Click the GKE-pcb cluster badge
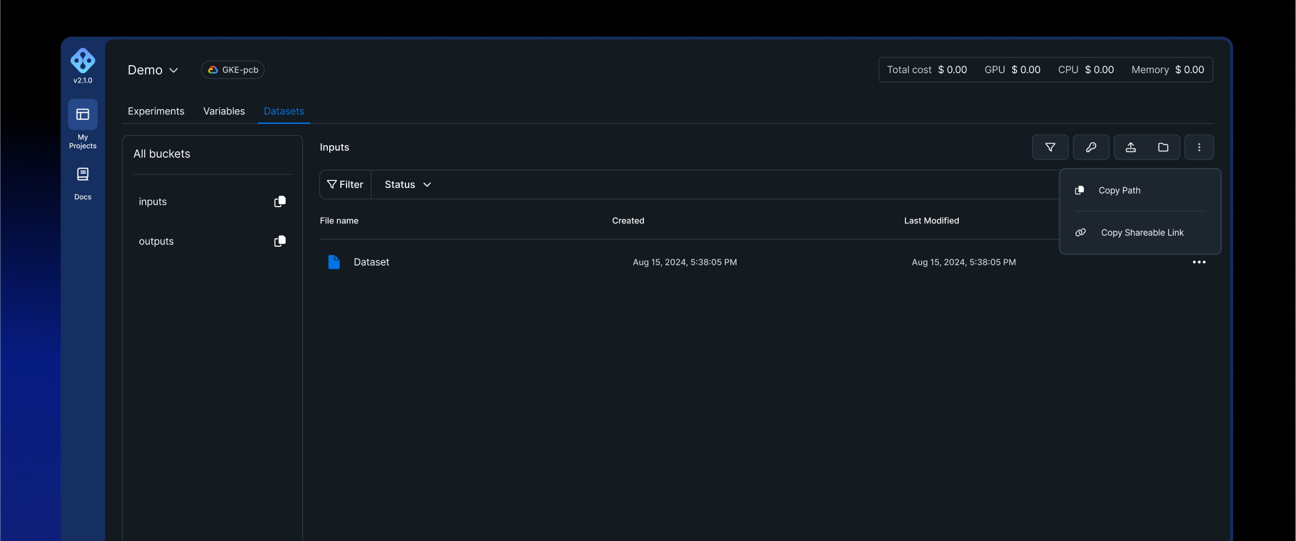Viewport: 1296px width, 541px height. pos(233,70)
